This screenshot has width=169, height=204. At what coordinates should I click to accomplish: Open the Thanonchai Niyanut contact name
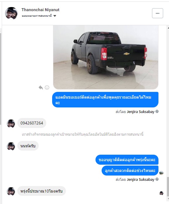(x=40, y=10)
